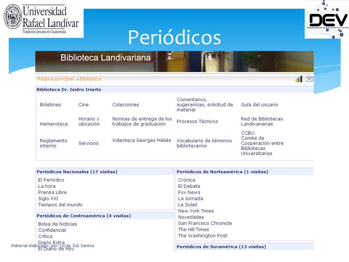
Task: Click the statistics bar chart icon
Action: tap(298, 79)
